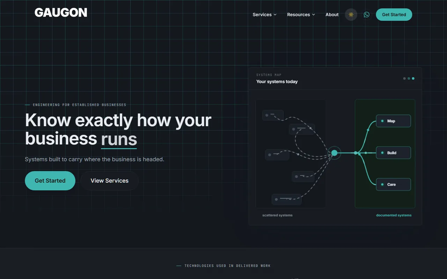Click the 'documented systems' label

[x=394, y=215]
